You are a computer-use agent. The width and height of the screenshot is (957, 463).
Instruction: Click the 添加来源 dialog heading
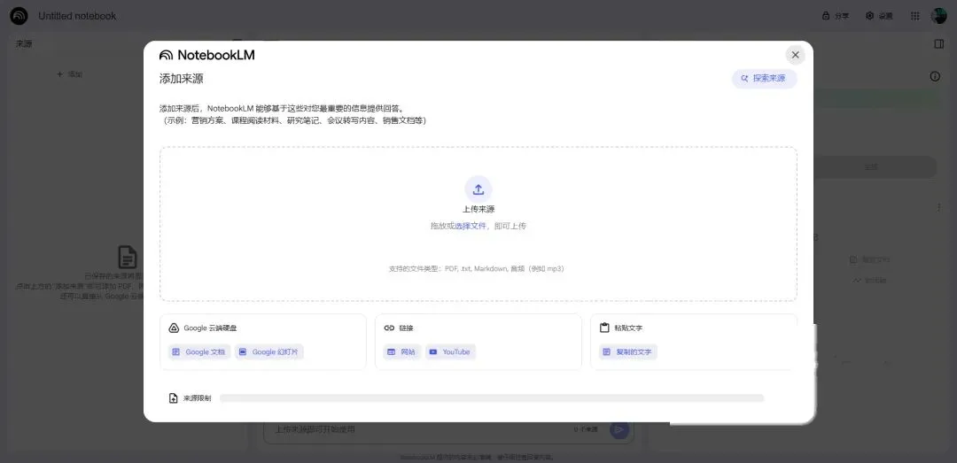click(182, 79)
